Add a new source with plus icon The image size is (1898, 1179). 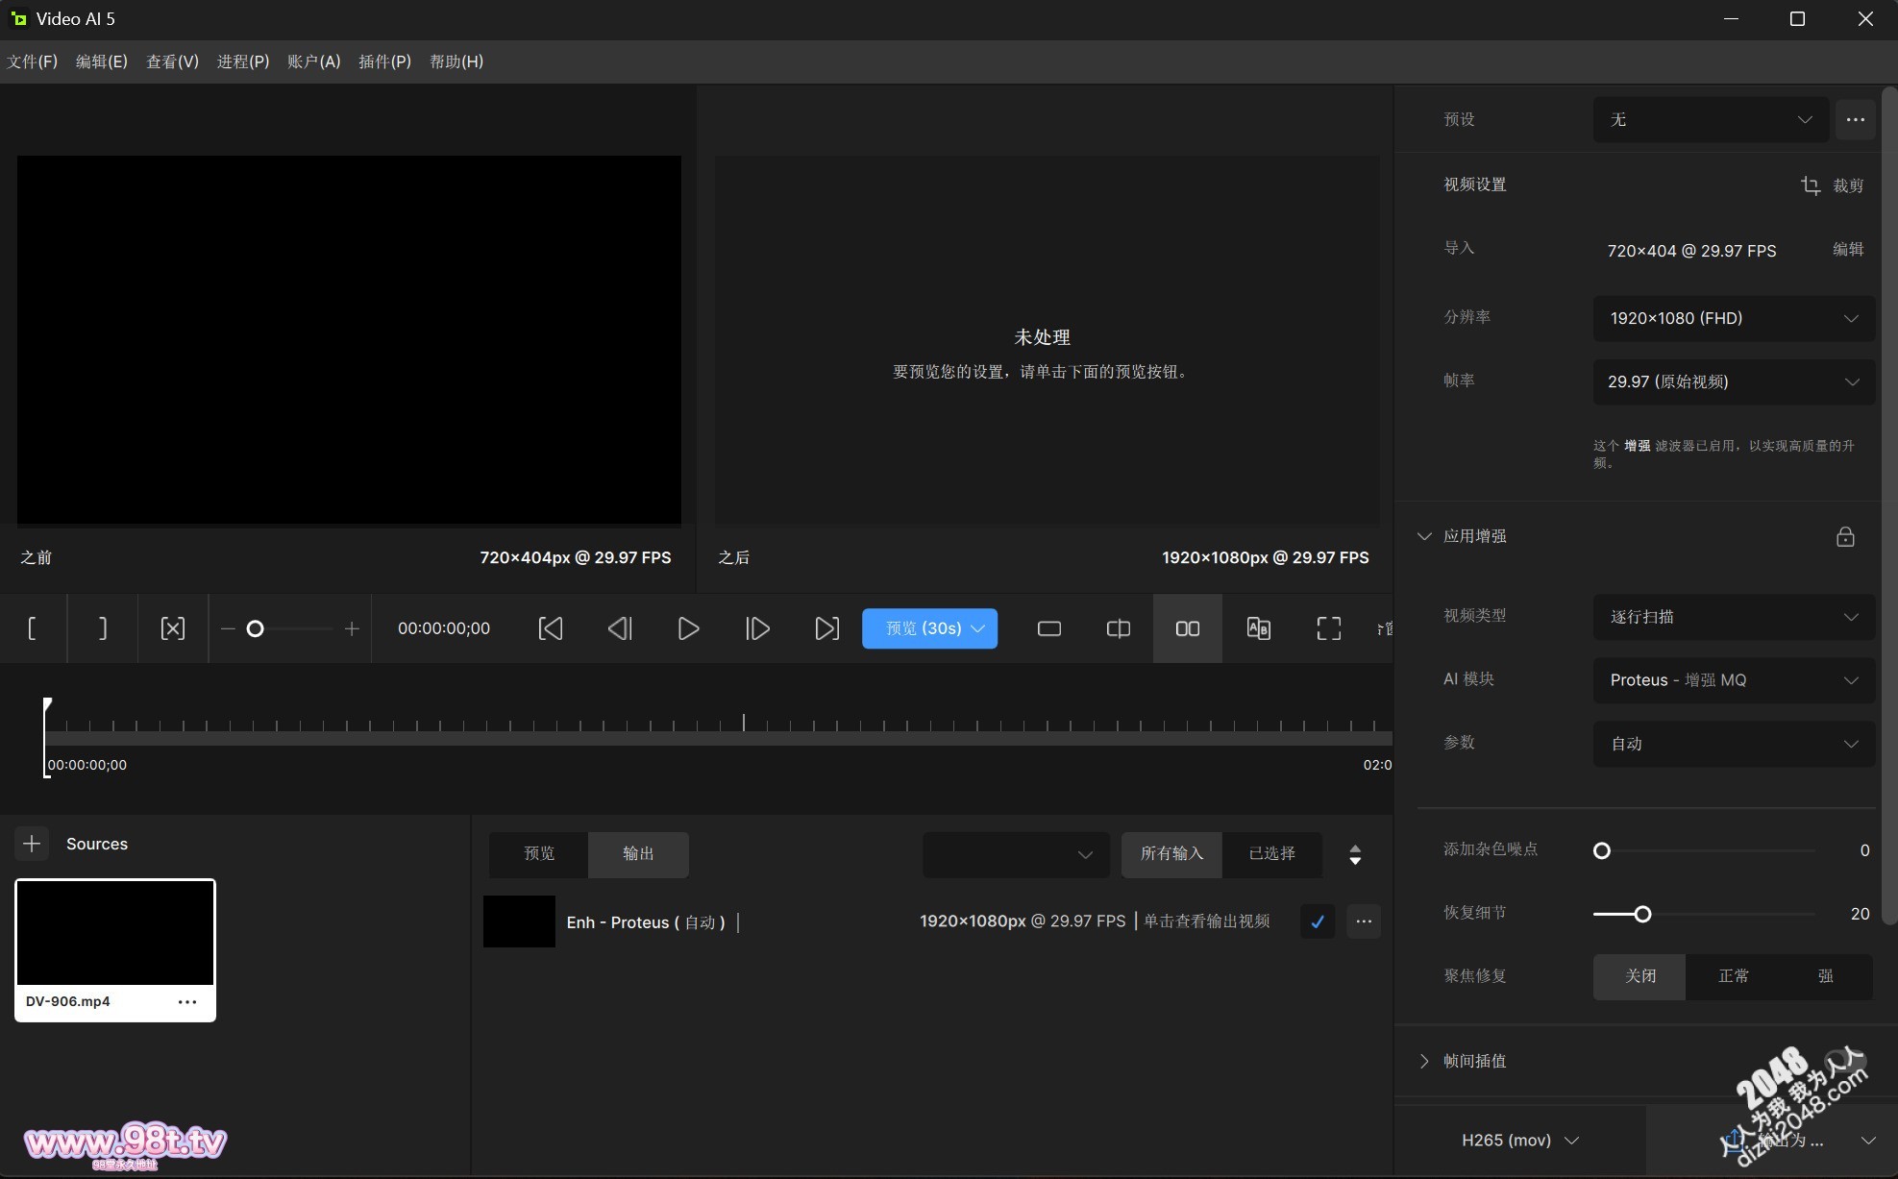(32, 844)
